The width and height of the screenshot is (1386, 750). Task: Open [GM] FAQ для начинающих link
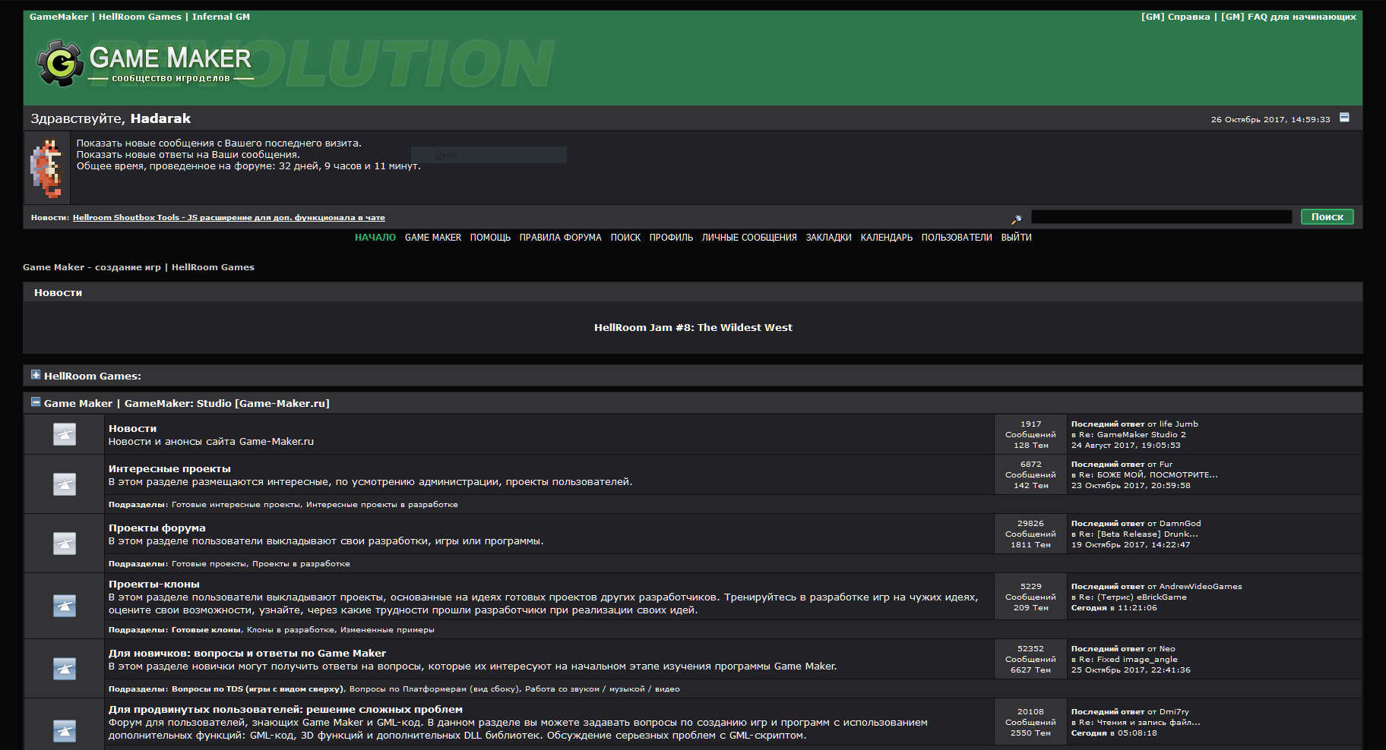(x=1288, y=17)
